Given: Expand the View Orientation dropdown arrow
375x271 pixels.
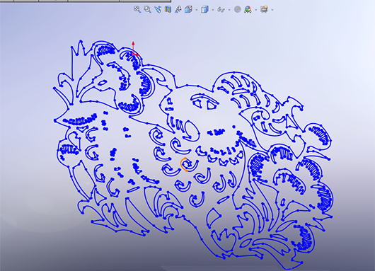Looking at the screenshot, I should point(197,10).
